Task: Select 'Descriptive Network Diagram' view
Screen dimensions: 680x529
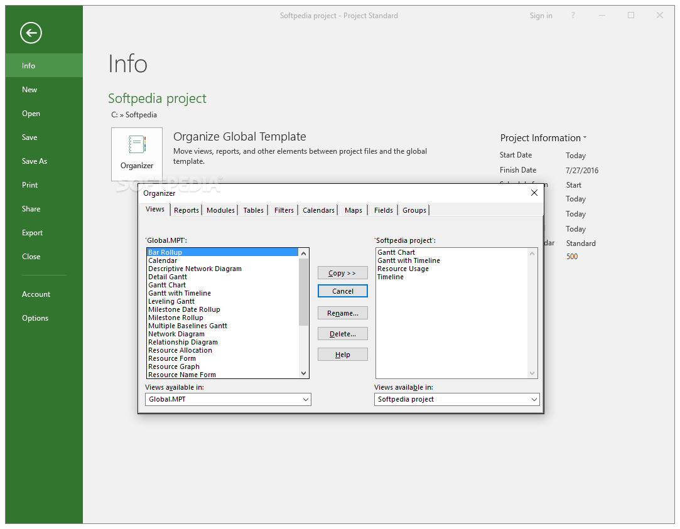Action: tap(222, 269)
